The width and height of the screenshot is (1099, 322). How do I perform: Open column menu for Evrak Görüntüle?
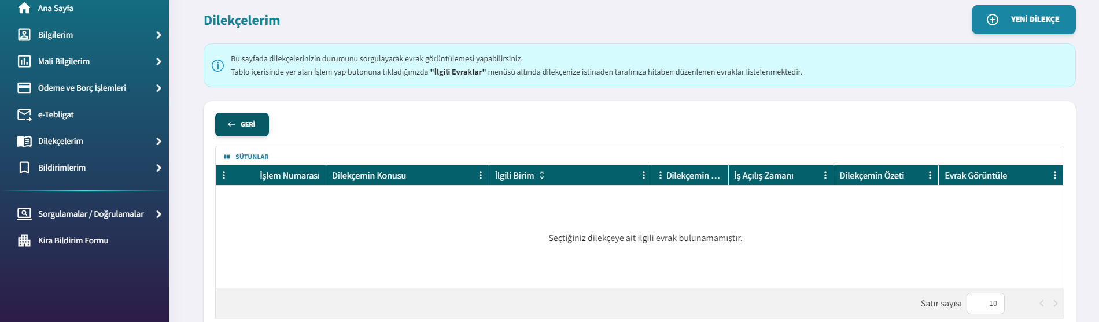pyautogui.click(x=1055, y=175)
